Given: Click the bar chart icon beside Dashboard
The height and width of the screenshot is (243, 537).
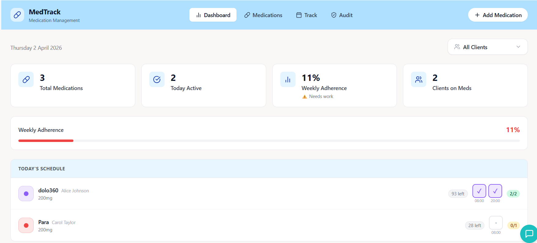Looking at the screenshot, I should point(199,15).
